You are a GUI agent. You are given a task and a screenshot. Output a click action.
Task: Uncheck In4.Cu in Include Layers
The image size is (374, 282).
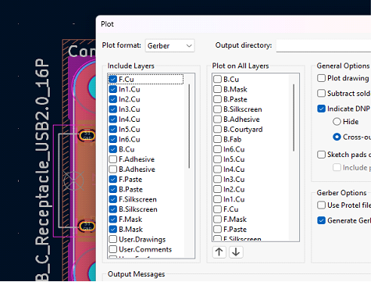point(113,120)
